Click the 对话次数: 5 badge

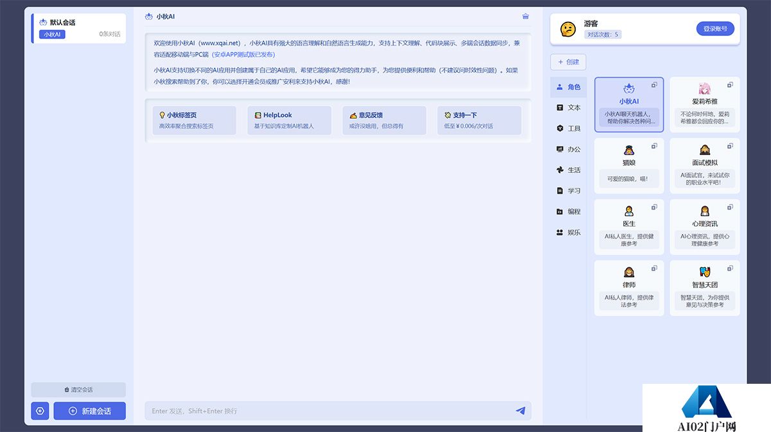tap(603, 35)
